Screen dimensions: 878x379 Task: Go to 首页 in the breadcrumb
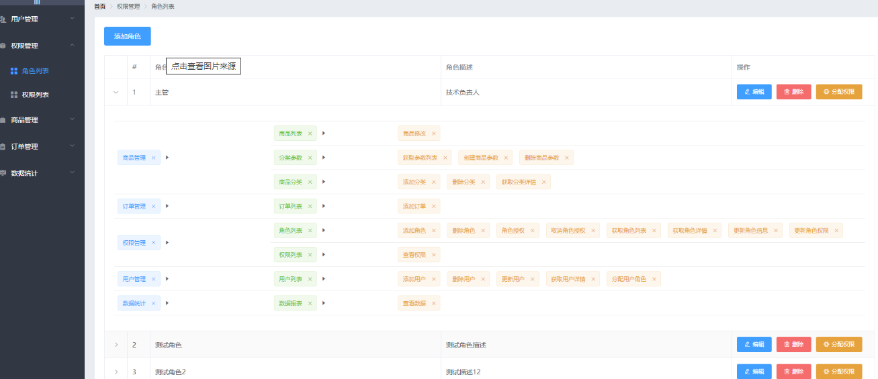99,6
